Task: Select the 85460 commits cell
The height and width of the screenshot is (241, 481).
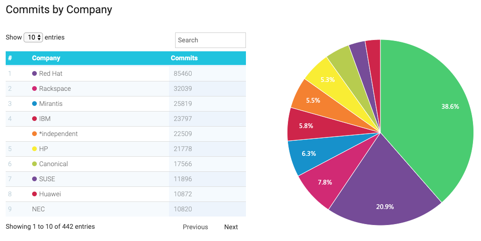Action: 207,73
